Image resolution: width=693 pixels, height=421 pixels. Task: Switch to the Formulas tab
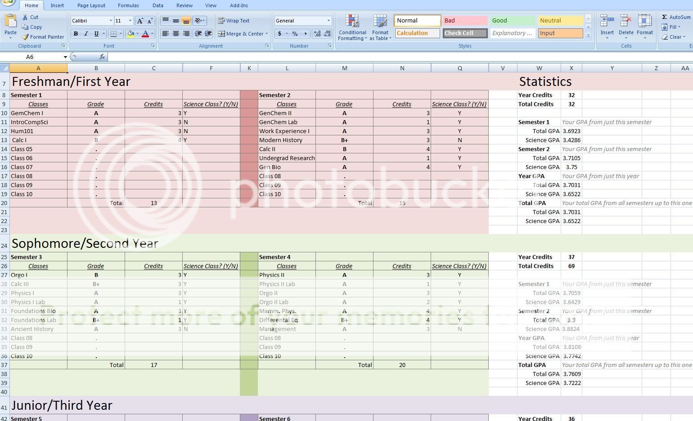(128, 5)
